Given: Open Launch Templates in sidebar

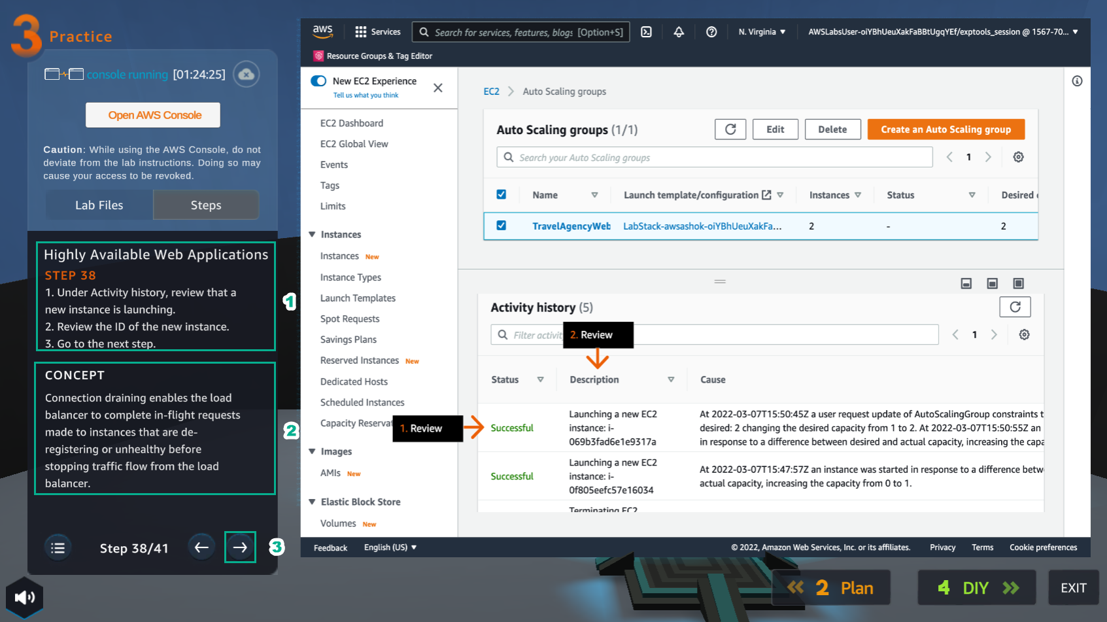Looking at the screenshot, I should (358, 298).
